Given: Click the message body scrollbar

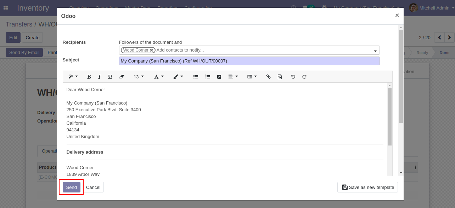Looking at the screenshot, I should pyautogui.click(x=389, y=117).
